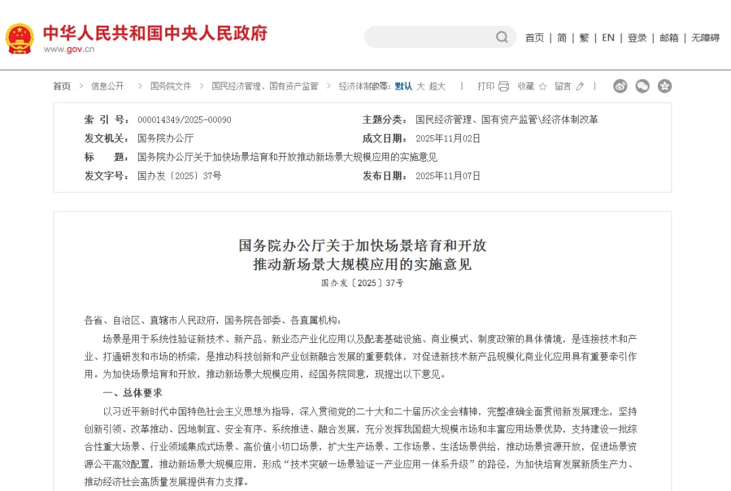The height and width of the screenshot is (491, 731).
Task: Click the rightmost circular share icon
Action: click(x=664, y=87)
